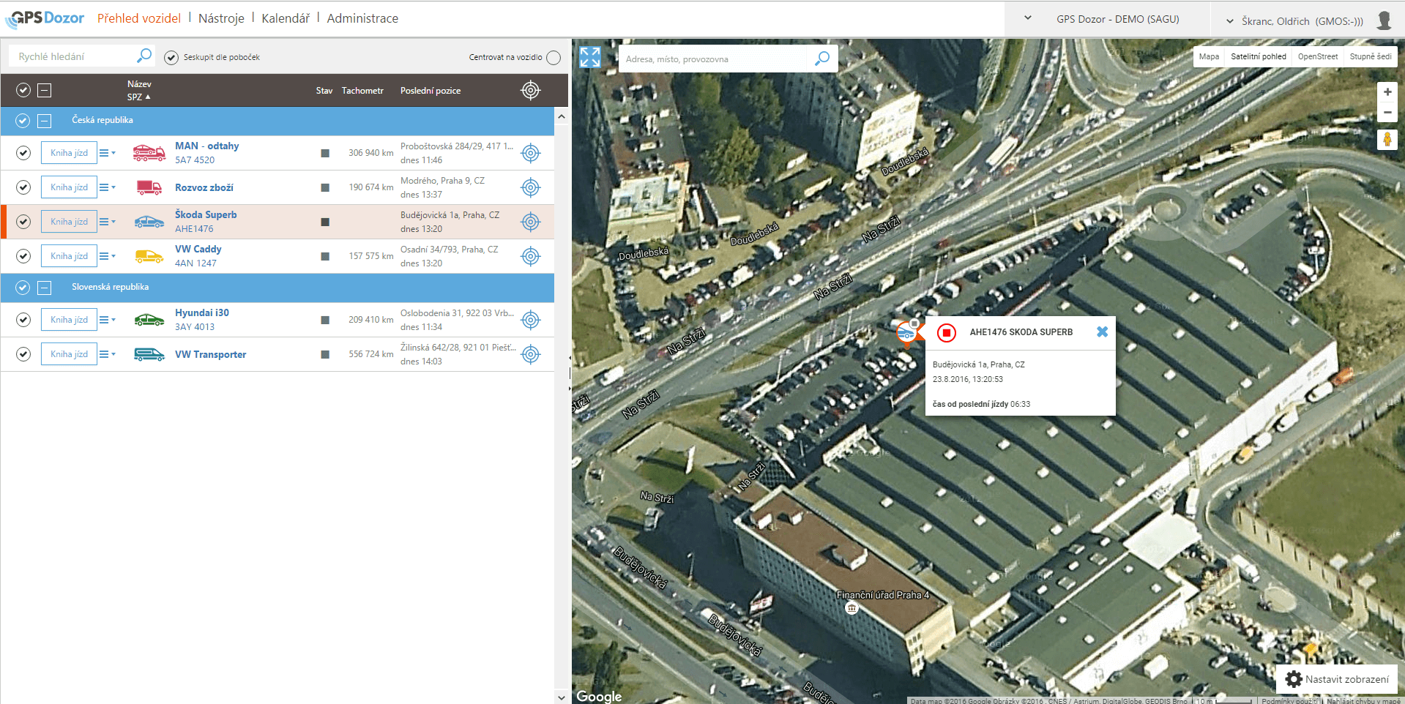The image size is (1405, 704).
Task: Open Street View pegman on map
Action: click(x=1387, y=140)
